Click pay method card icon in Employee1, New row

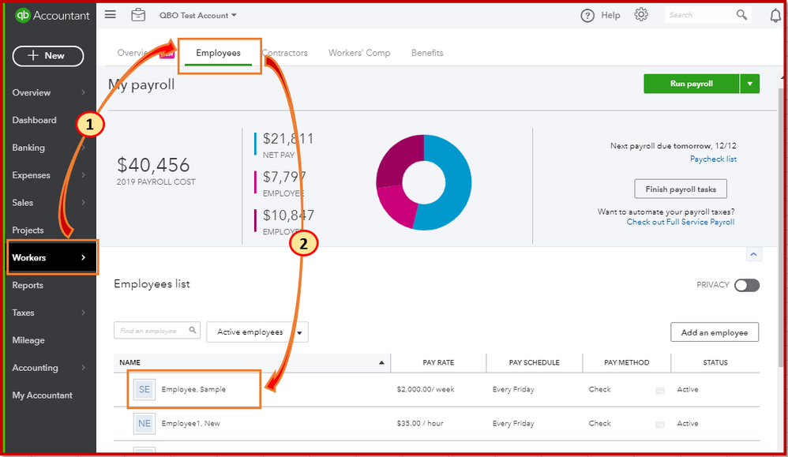point(660,425)
